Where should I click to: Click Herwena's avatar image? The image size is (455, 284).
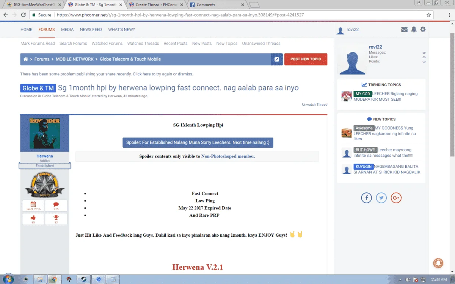tap(45, 133)
